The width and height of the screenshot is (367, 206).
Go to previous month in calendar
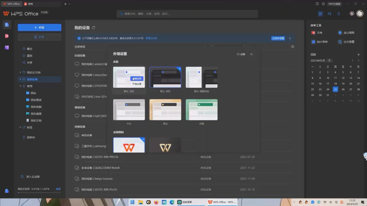coord(352,61)
